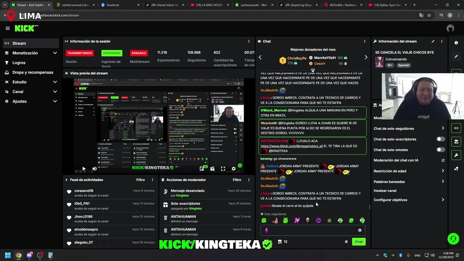Viewport: 464px width, 261px height.
Task: Click the info icon in right rail
Action: pos(456,43)
